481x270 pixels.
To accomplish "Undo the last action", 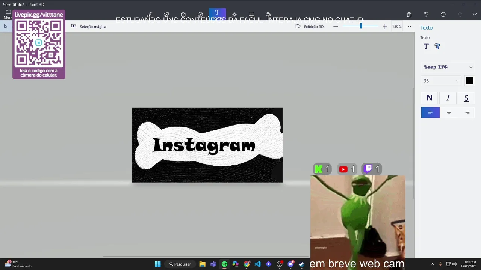I will (x=426, y=15).
